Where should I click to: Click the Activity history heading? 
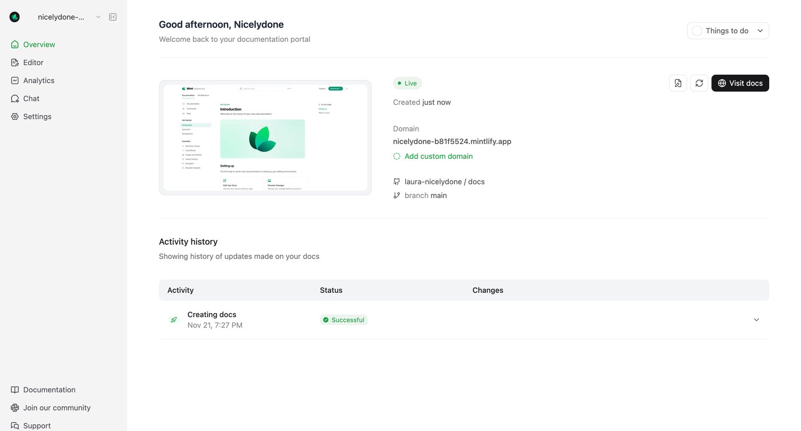pos(188,241)
